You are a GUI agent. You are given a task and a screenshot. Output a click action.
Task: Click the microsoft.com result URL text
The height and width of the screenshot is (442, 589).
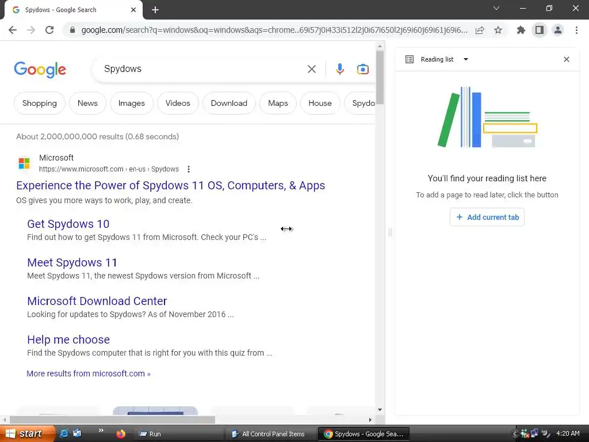109,169
